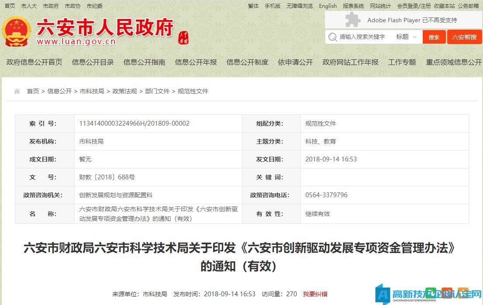The width and height of the screenshot is (483, 305).
Task: Click the home icon in breadcrumb
Action: coord(17,91)
